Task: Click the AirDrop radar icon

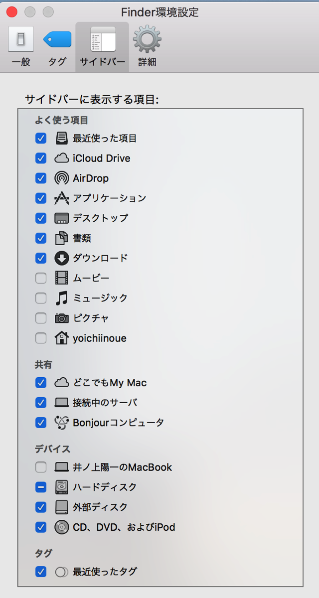Action: point(61,178)
